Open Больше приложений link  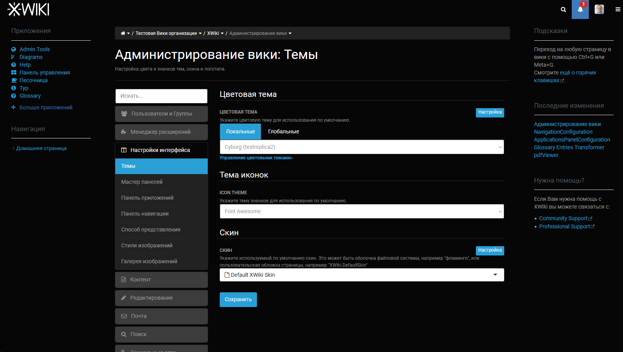(46, 107)
